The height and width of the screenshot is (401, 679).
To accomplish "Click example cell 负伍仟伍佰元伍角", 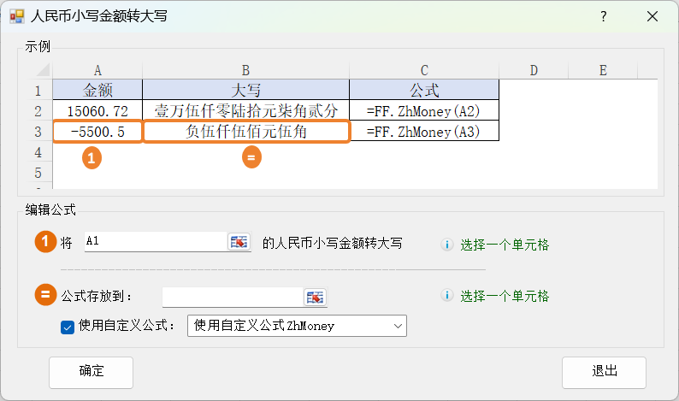I will 246,132.
